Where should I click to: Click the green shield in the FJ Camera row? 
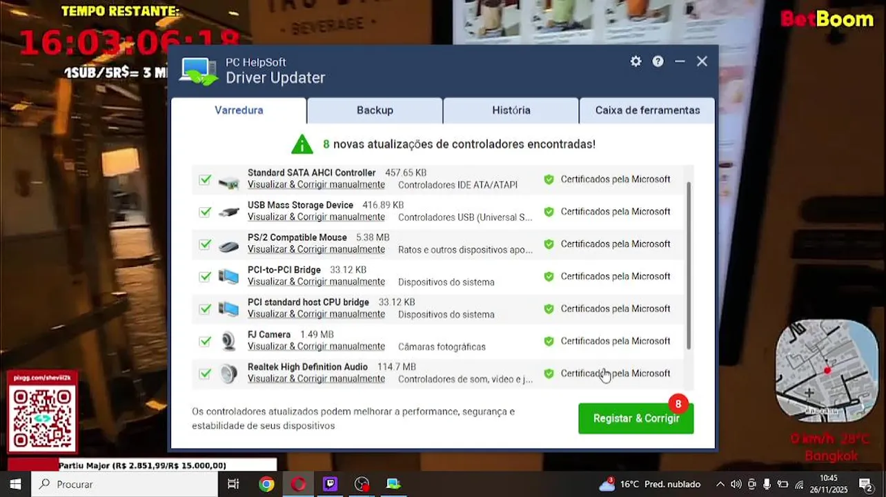pos(549,341)
